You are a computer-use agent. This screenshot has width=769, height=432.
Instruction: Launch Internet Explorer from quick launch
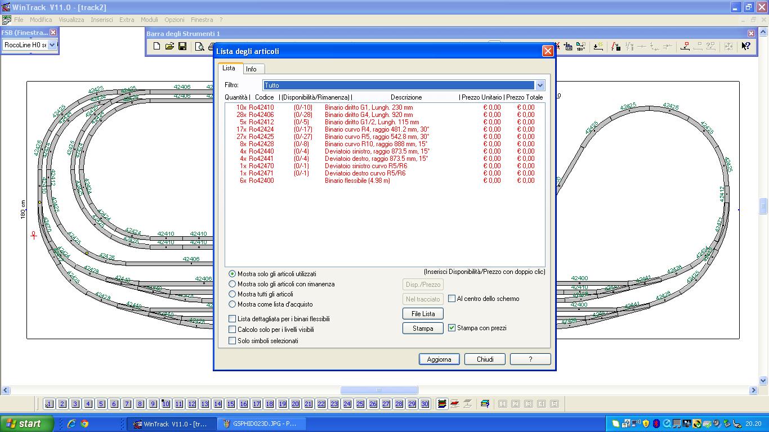coord(71,424)
